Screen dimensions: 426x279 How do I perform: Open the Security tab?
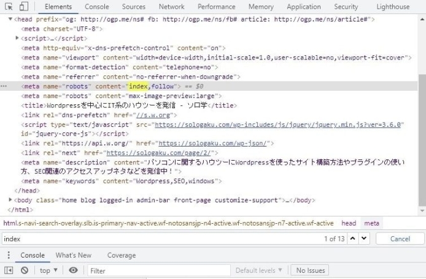(x=346, y=7)
